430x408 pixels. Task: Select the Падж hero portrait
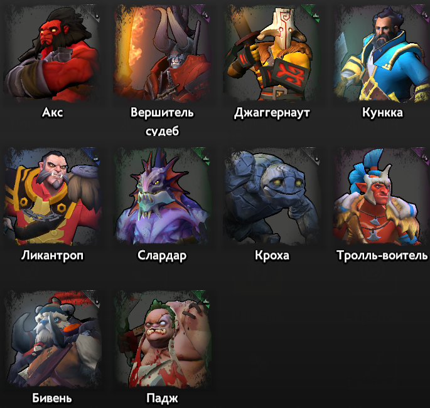point(162,339)
